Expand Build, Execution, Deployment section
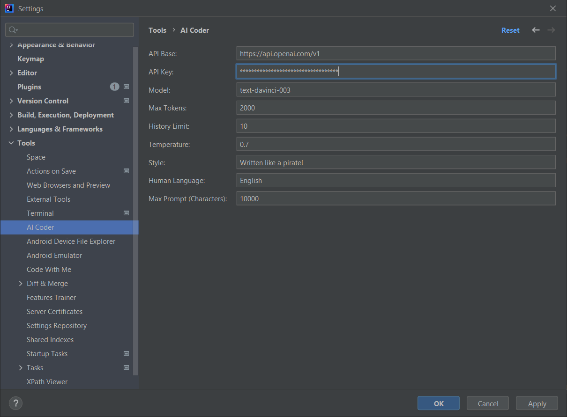The width and height of the screenshot is (567, 417). click(11, 115)
